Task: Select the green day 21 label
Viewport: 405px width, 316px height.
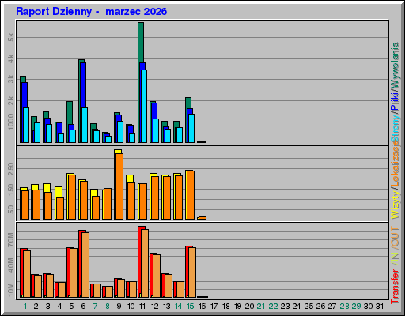Action: pos(261,307)
